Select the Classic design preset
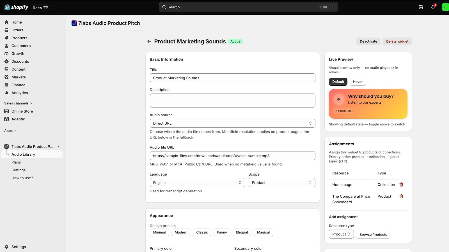 click(x=202, y=232)
